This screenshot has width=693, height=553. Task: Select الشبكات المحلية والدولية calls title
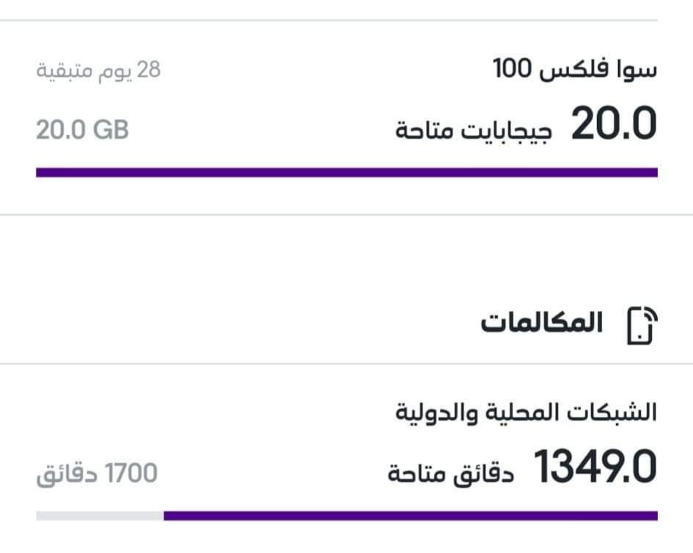[x=526, y=412]
